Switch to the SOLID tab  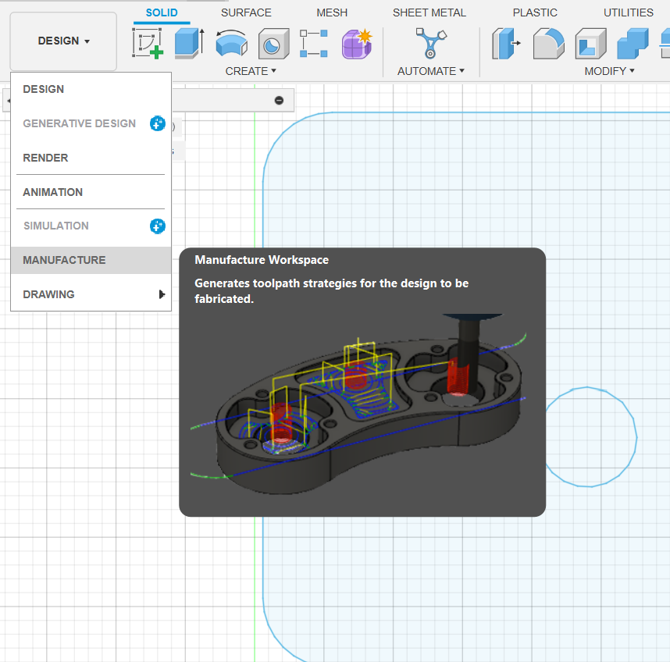coord(162,12)
